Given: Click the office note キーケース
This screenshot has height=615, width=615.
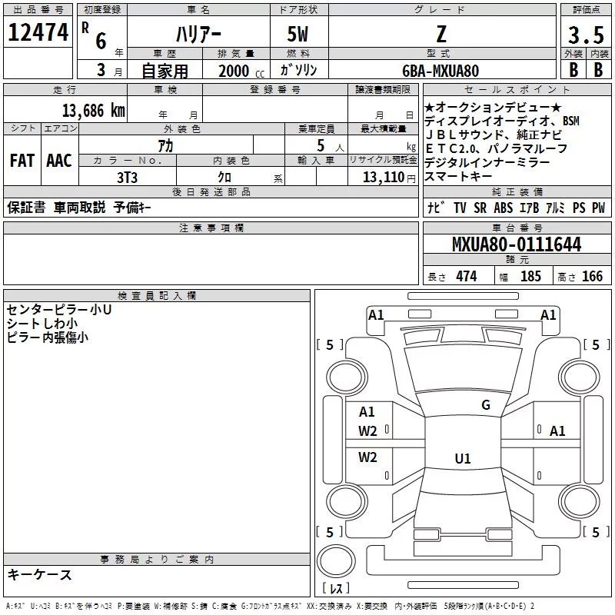Looking at the screenshot, I should (x=39, y=575).
